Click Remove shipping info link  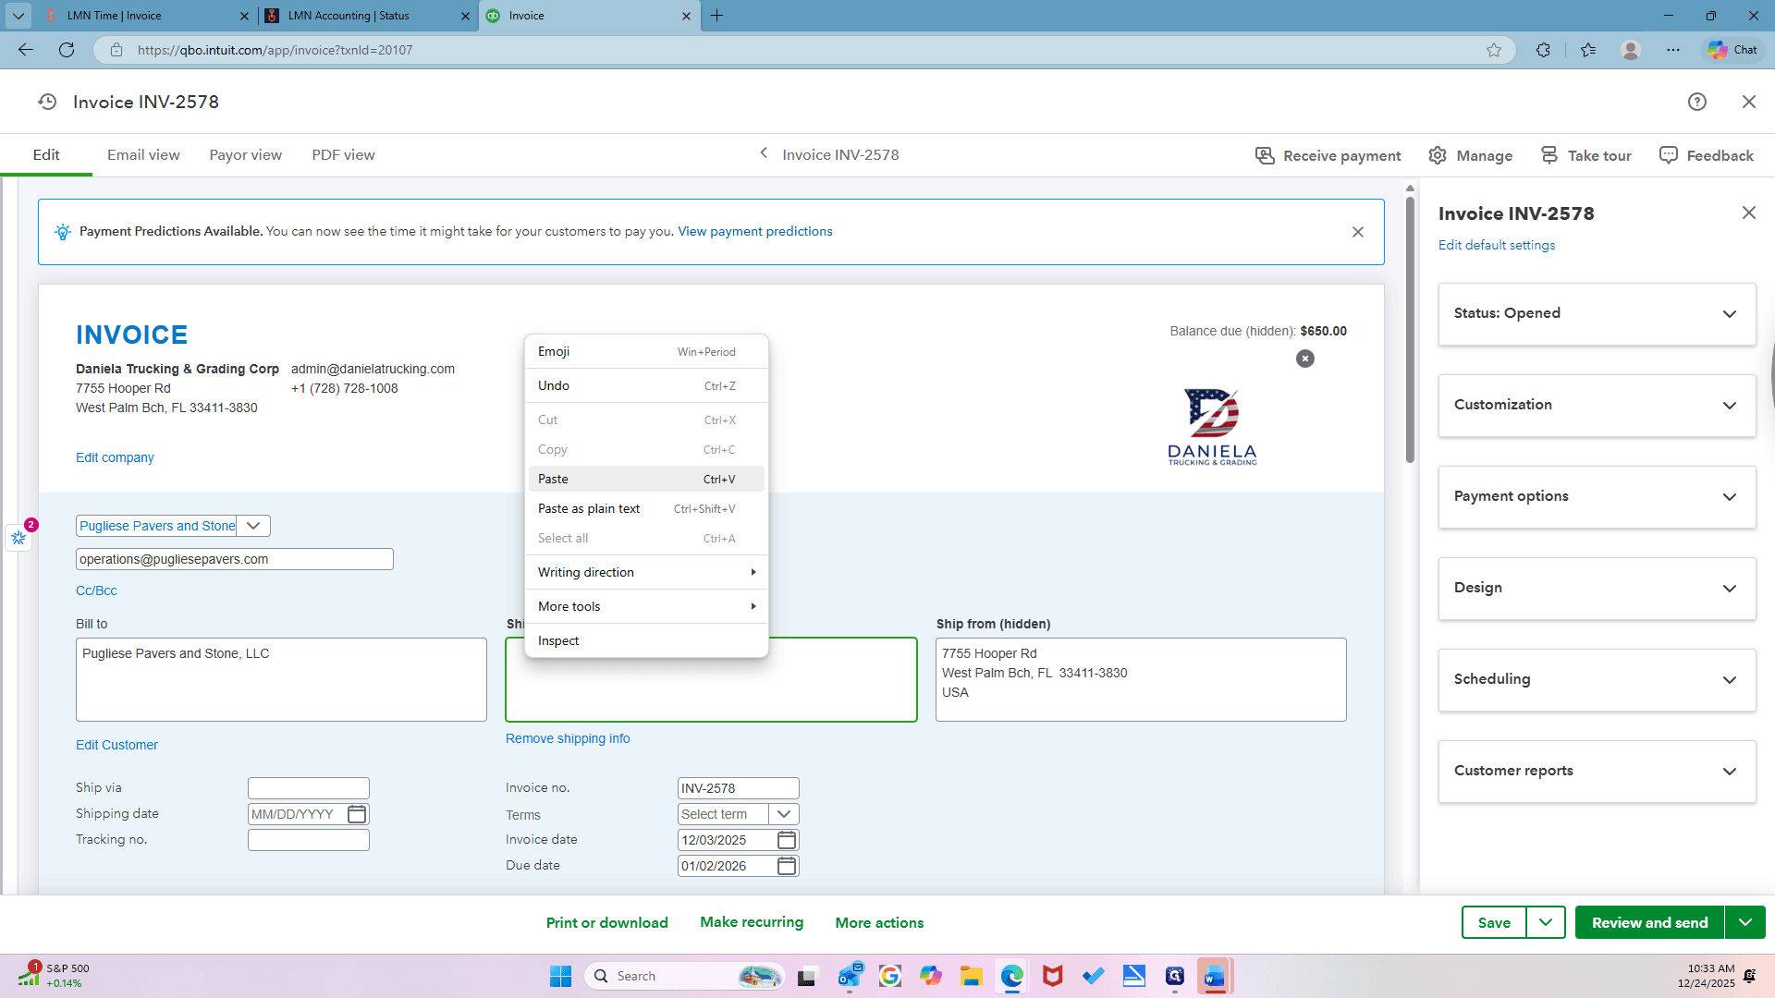click(568, 738)
